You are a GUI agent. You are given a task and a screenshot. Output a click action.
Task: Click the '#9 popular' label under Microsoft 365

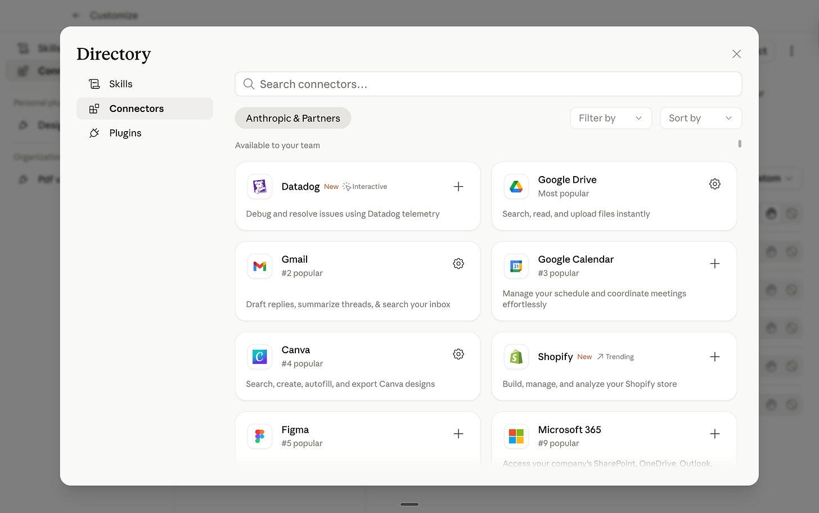tap(558, 443)
